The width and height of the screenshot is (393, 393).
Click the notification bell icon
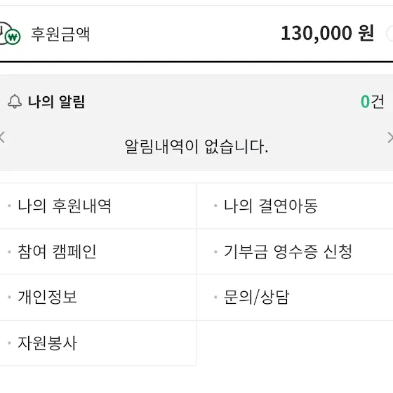15,102
